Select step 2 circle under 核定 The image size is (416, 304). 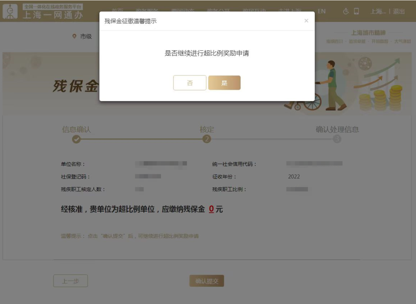point(207,139)
